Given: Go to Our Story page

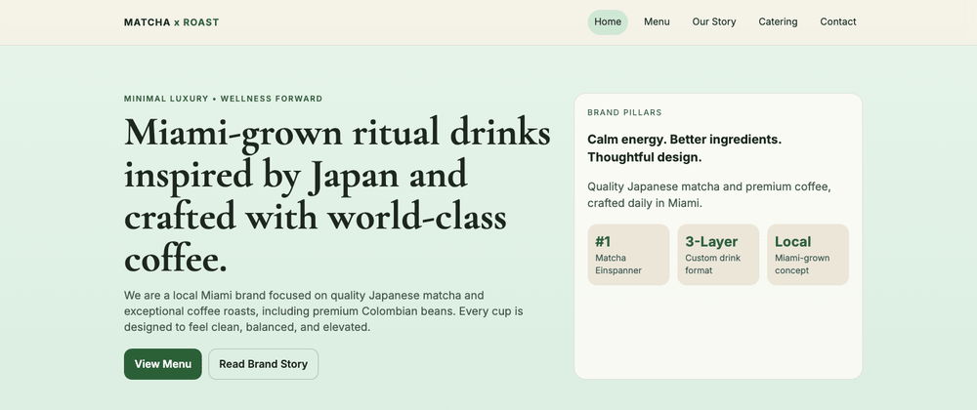Looking at the screenshot, I should click(714, 21).
